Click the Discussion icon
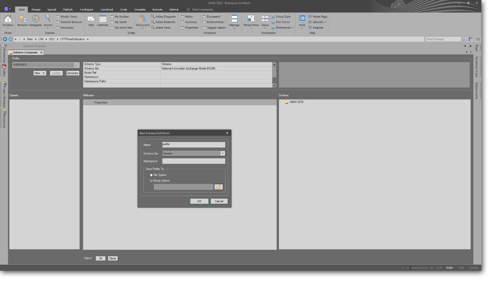493x282 pixels. point(143,19)
